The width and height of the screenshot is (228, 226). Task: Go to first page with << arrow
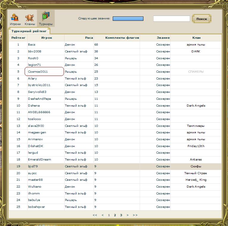point(95,215)
